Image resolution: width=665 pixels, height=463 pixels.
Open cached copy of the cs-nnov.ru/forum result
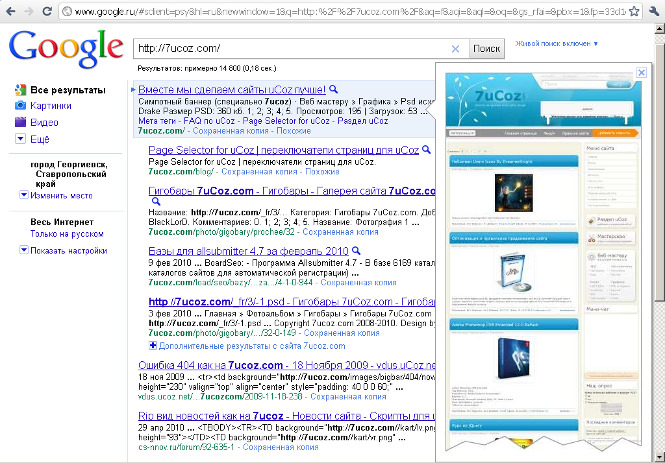281,447
